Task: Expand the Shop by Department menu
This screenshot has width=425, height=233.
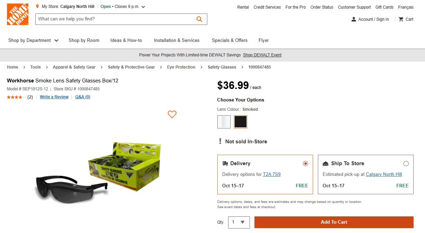Action: pos(33,40)
